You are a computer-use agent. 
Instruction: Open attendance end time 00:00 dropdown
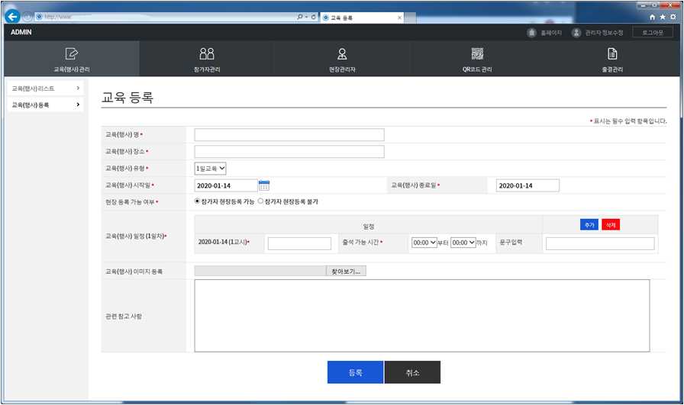point(463,243)
